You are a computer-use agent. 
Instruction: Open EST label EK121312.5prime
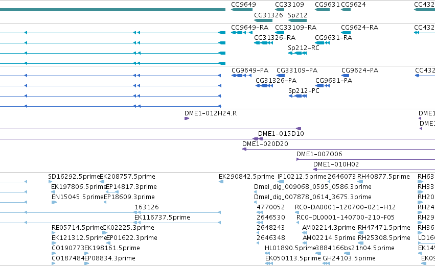[79, 238]
